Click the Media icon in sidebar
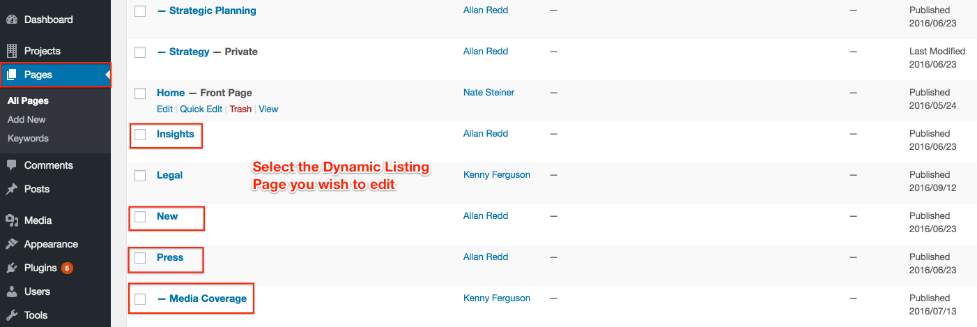 point(12,220)
